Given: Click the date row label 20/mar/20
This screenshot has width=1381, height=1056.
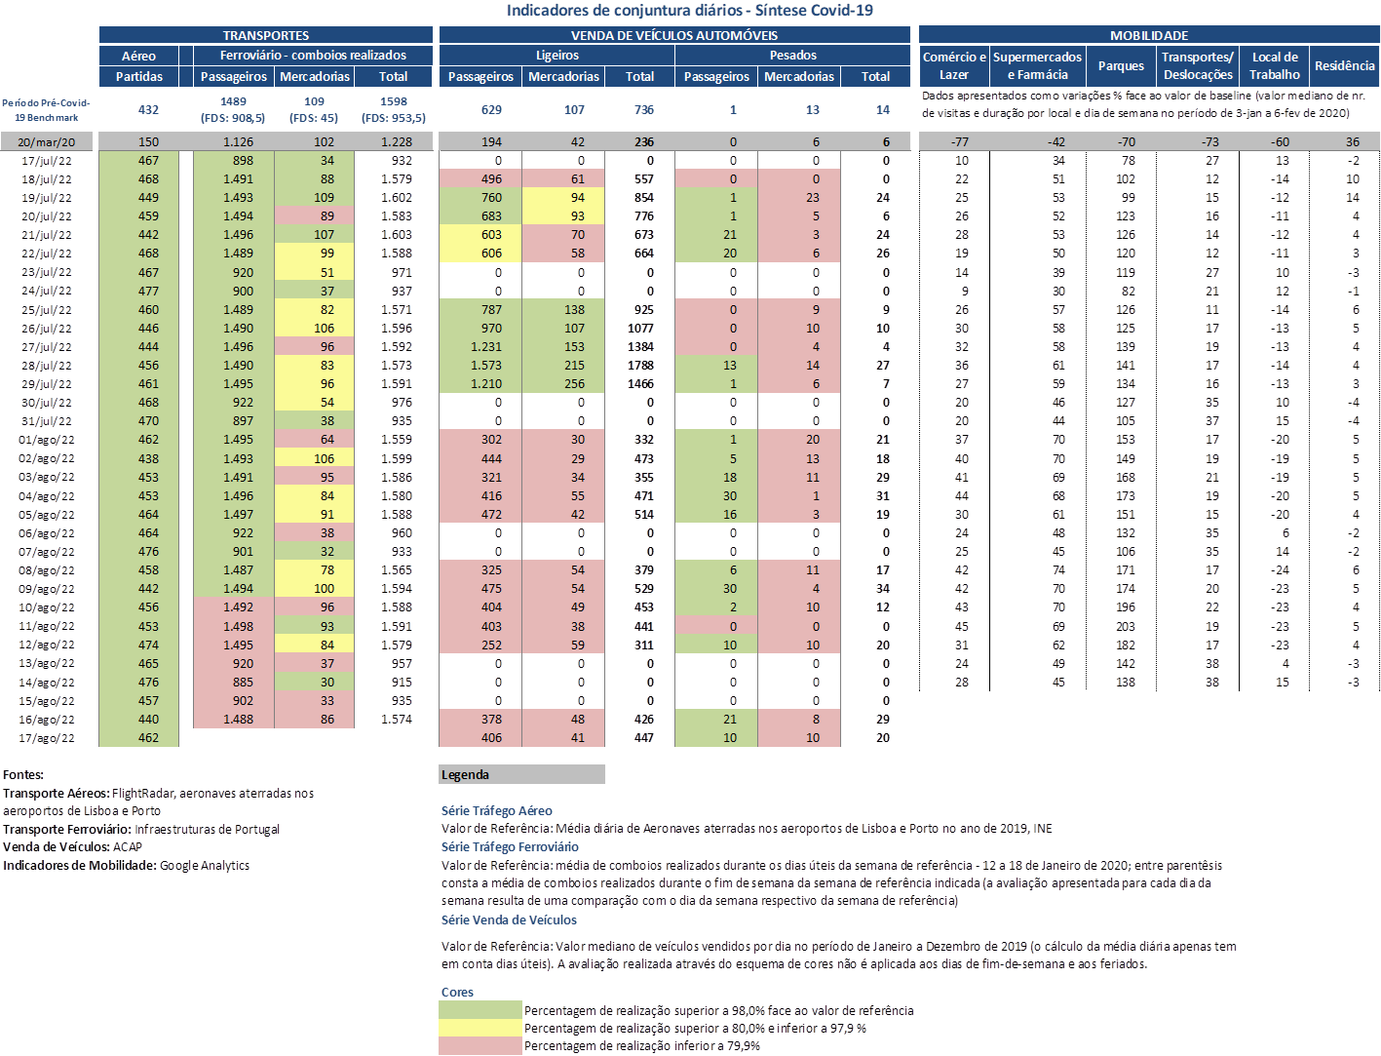Looking at the screenshot, I should click(46, 142).
